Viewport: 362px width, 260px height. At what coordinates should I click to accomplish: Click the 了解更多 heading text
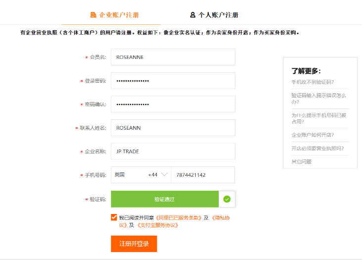[x=306, y=71]
